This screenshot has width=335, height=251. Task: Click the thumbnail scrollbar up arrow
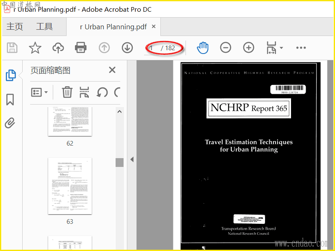119,112
